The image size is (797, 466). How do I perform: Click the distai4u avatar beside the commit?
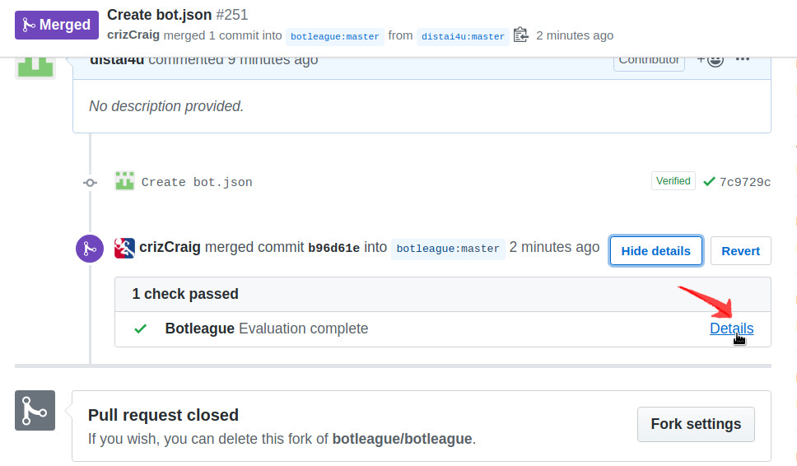point(124,181)
